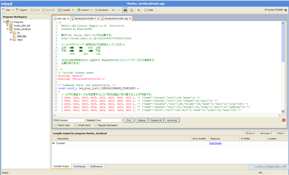This screenshot has height=175, width=289.
Task: Enable Whole Word checkbox
Action: point(76,125)
